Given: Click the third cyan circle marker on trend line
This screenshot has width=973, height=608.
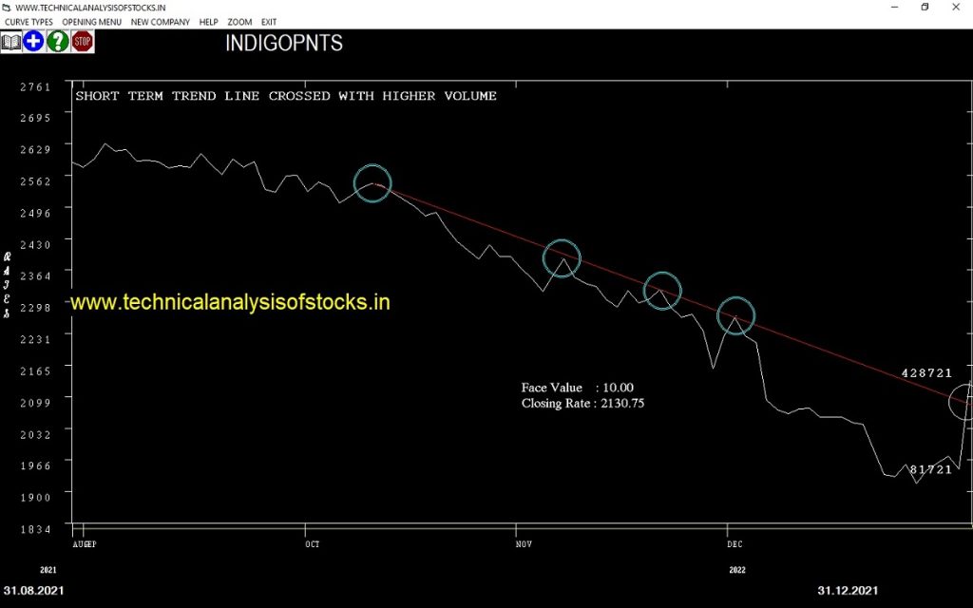Looking at the screenshot, I should point(662,291).
